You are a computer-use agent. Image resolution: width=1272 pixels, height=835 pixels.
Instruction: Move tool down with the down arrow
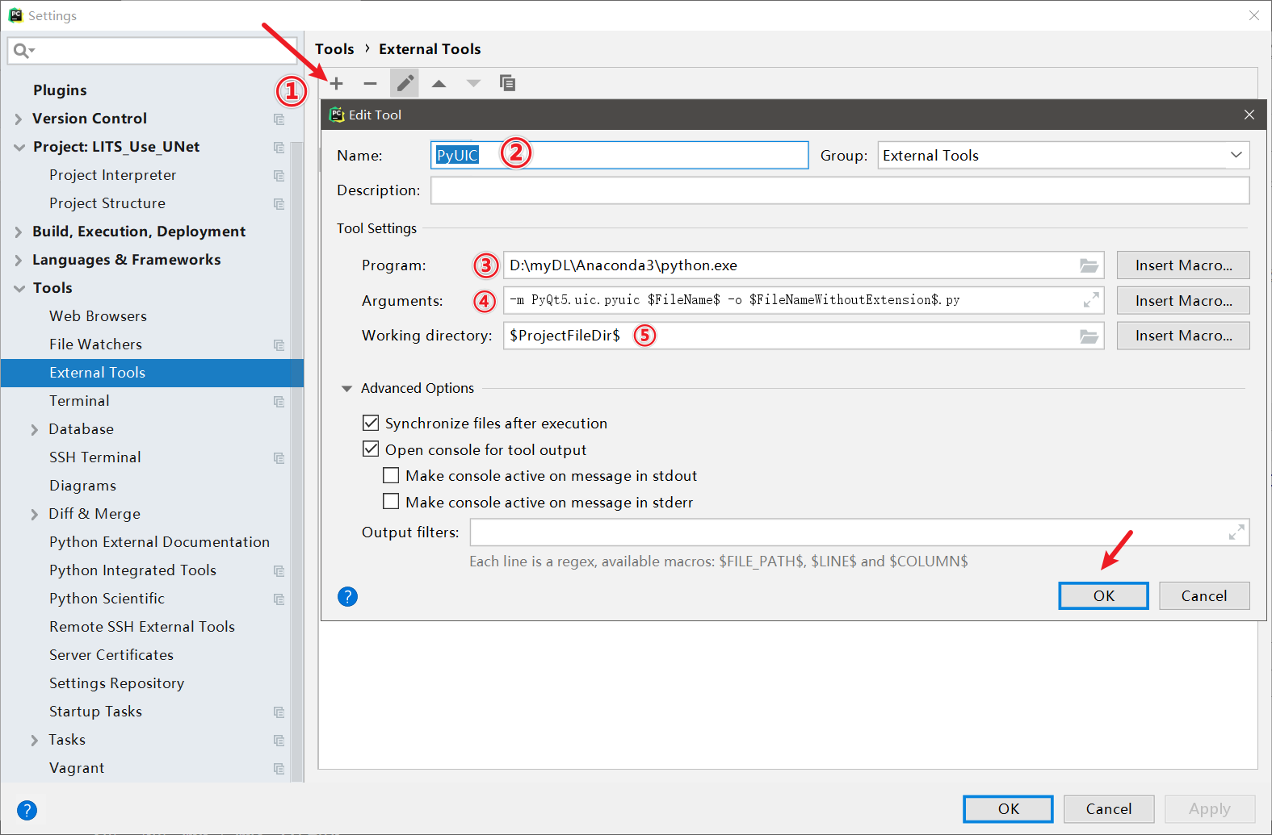pyautogui.click(x=473, y=83)
